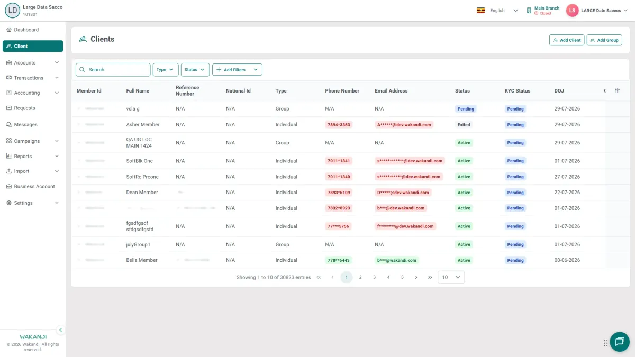Screen dimensions: 635x357
Task: Go to page 4 of clients
Action: point(388,277)
